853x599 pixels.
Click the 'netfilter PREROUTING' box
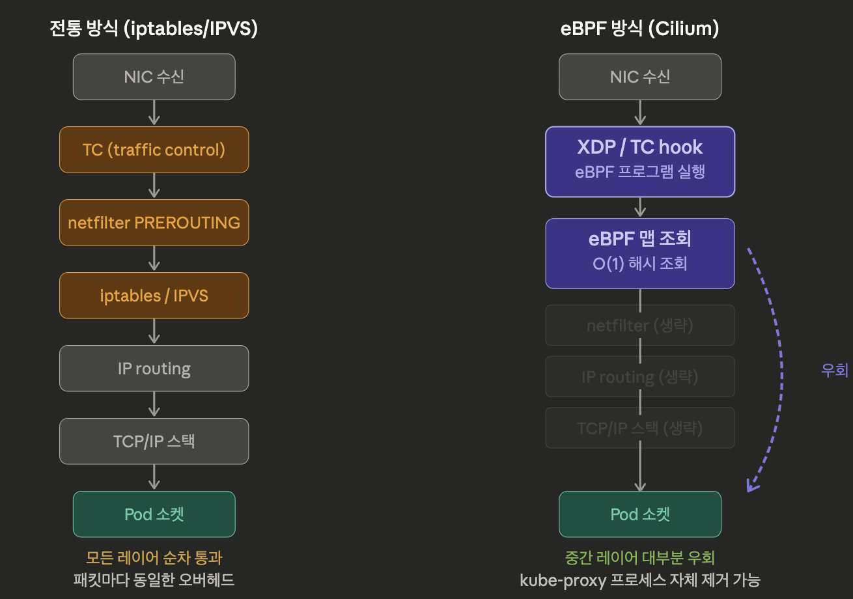(x=154, y=223)
